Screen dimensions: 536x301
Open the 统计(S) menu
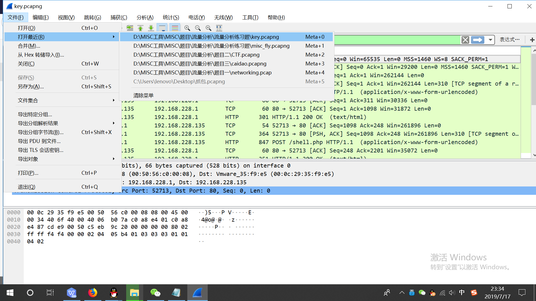[171, 17]
